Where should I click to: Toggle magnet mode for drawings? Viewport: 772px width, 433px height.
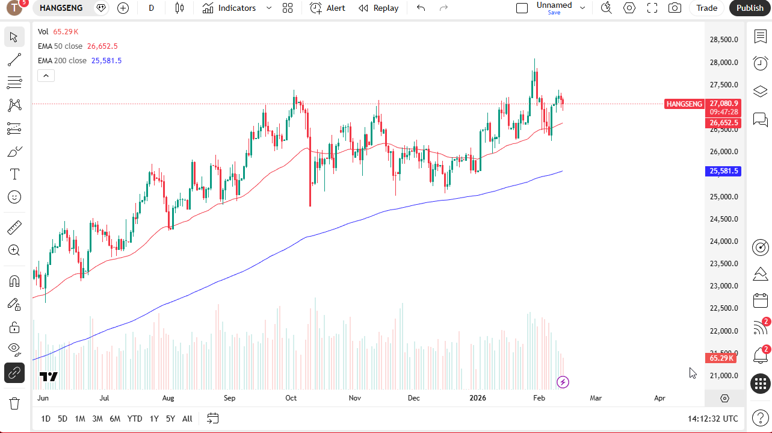[x=14, y=281]
